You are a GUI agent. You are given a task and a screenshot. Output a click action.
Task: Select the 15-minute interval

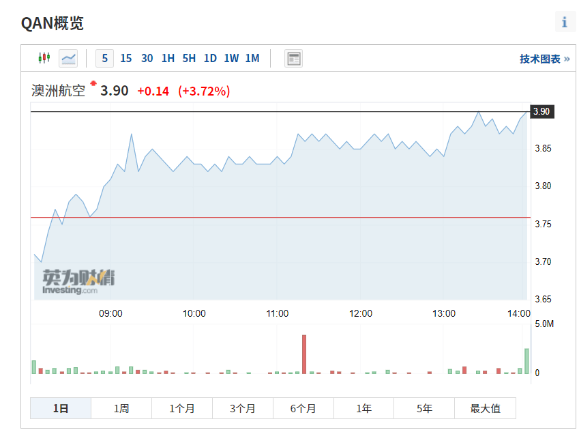pyautogui.click(x=126, y=59)
